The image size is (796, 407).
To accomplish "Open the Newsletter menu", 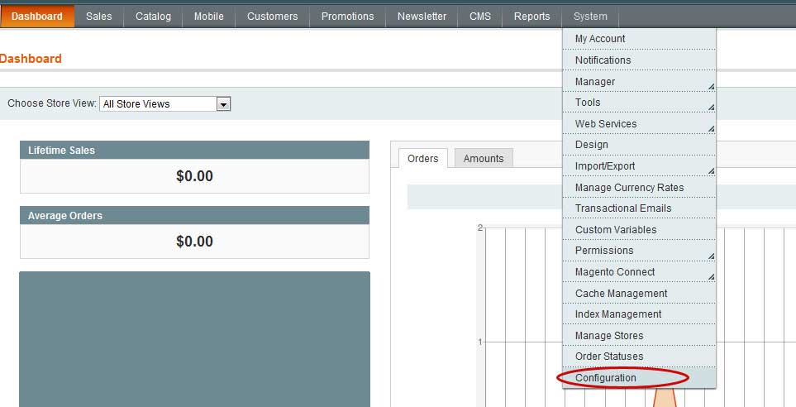I will point(422,17).
